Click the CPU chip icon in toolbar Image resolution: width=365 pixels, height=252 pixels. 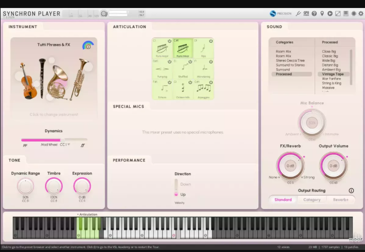353,13
